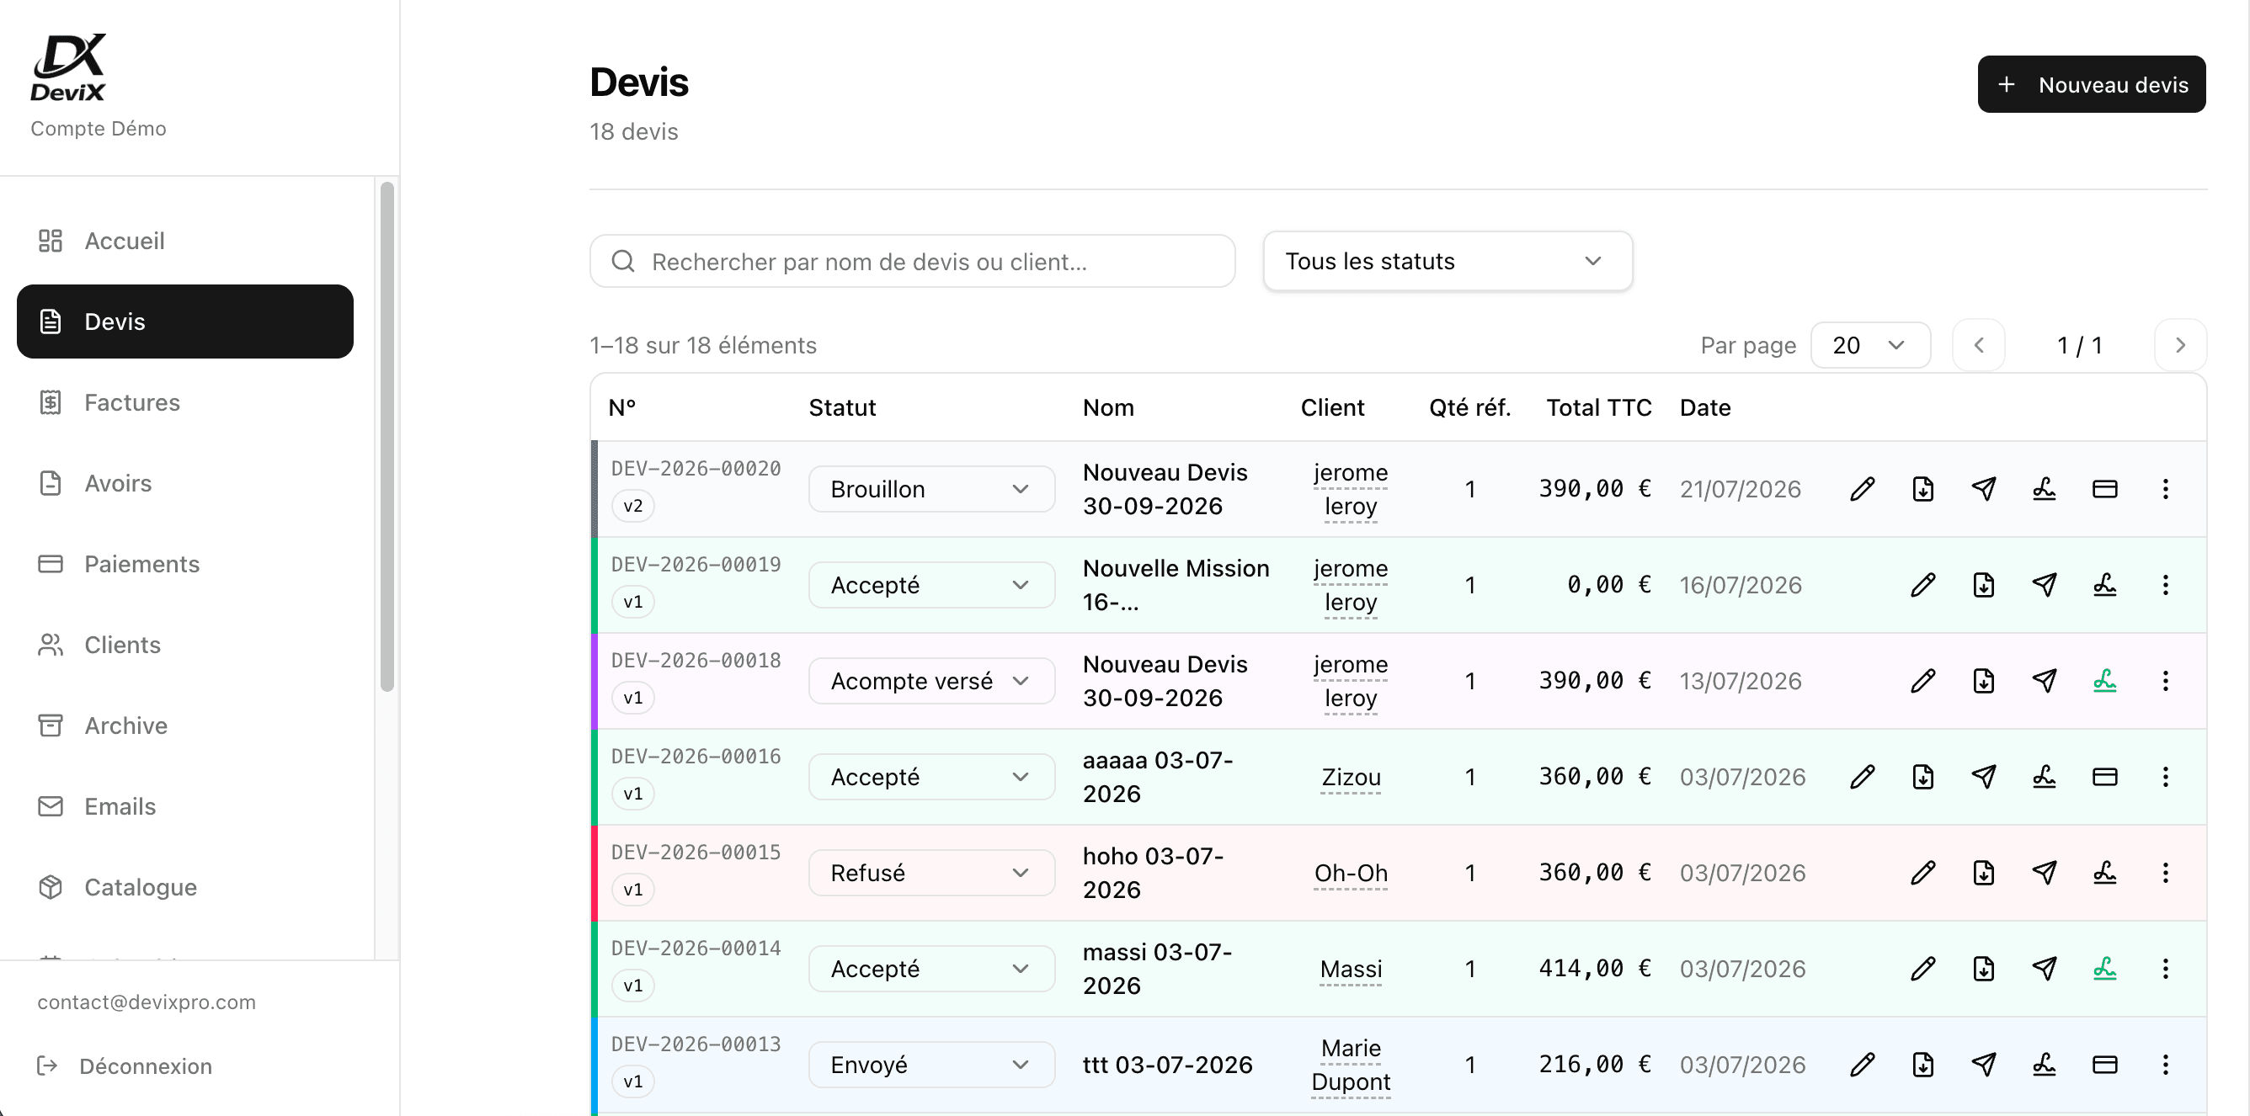Click the sidebar scrollbar
This screenshot has height=1116, width=2250.
point(387,437)
